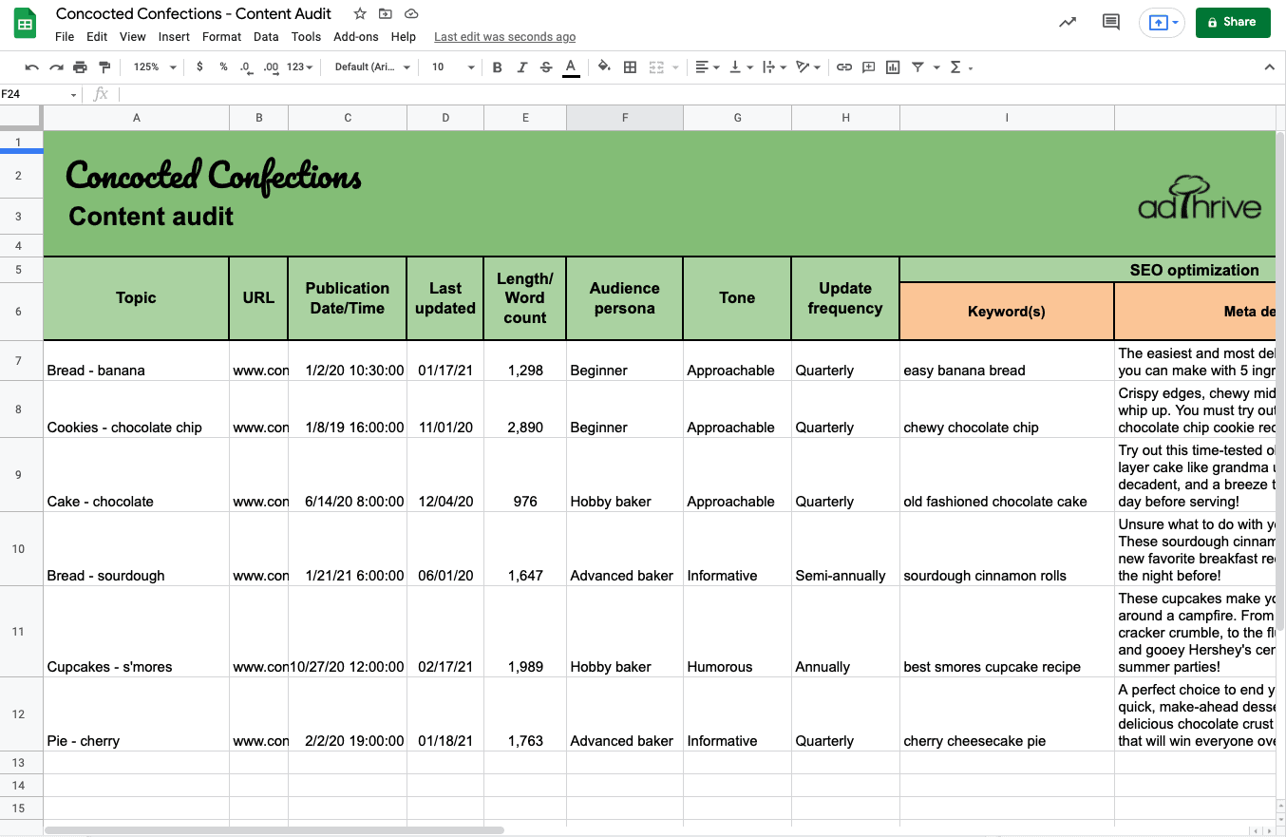Viewport: 1286px width, 837px height.
Task: Open the View menu
Action: pyautogui.click(x=133, y=37)
